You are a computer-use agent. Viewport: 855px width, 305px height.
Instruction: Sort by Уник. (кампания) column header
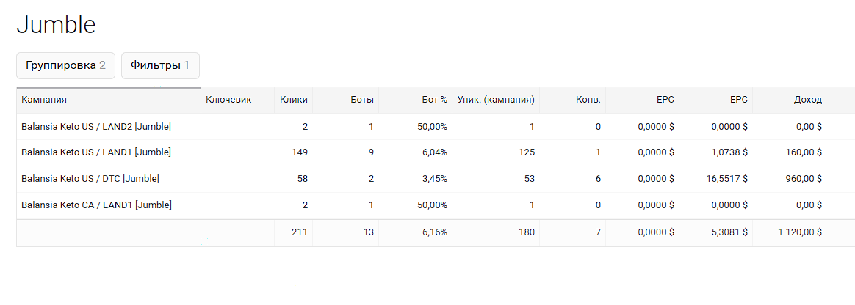click(x=496, y=100)
